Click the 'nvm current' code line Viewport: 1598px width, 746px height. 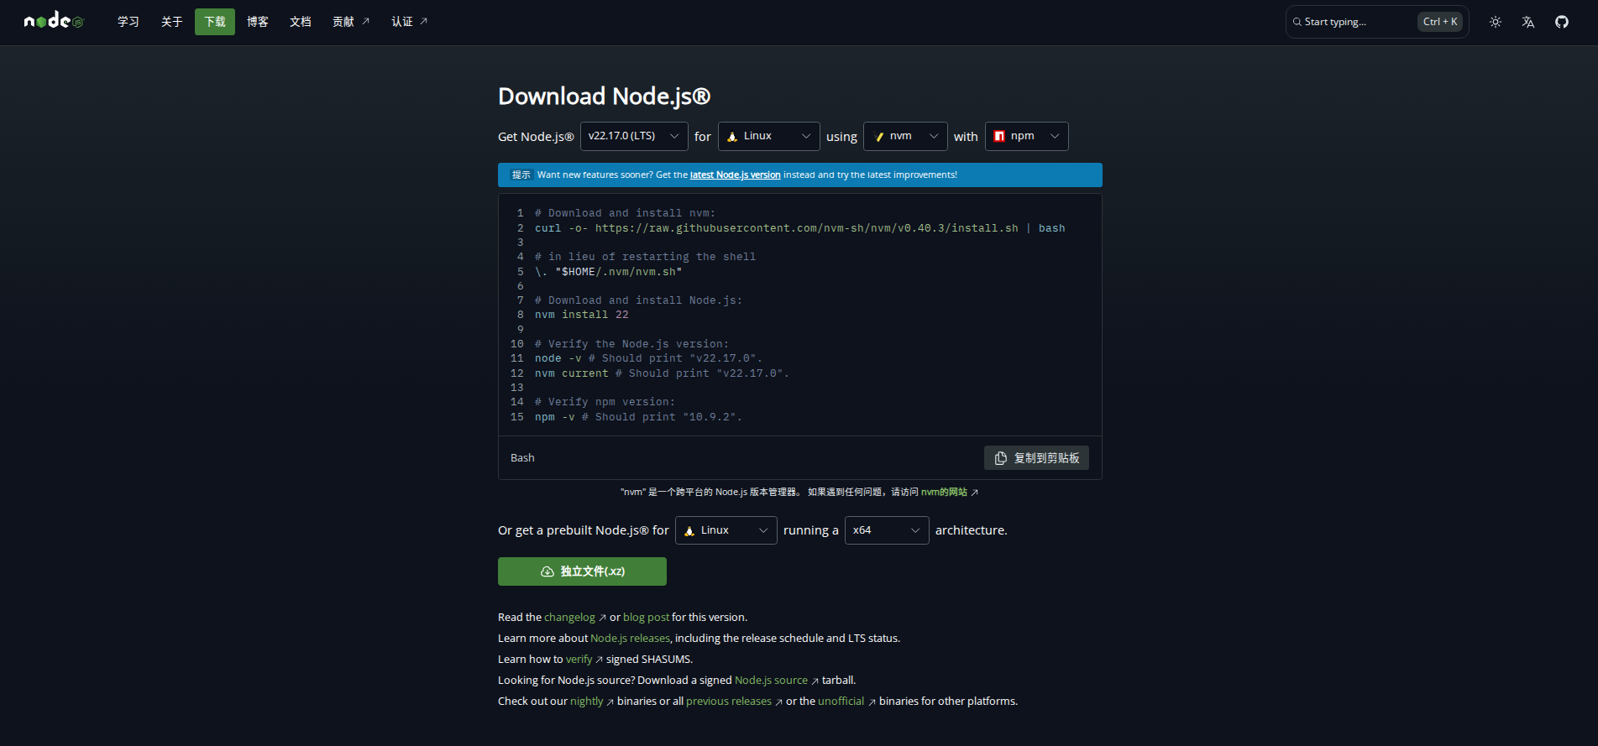click(x=662, y=373)
